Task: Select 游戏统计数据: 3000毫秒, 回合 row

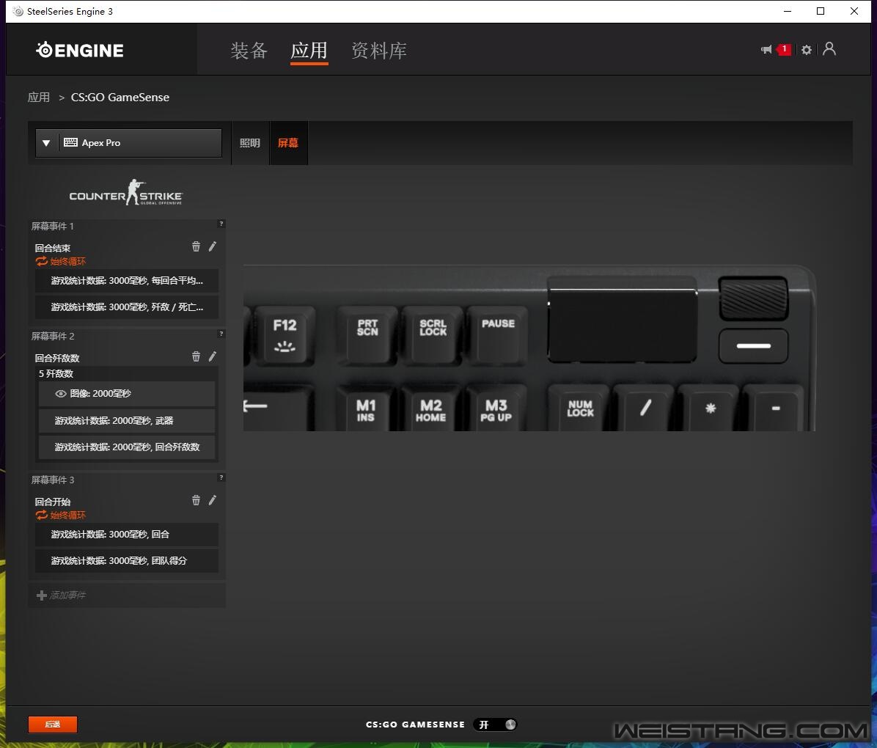Action: click(x=126, y=535)
